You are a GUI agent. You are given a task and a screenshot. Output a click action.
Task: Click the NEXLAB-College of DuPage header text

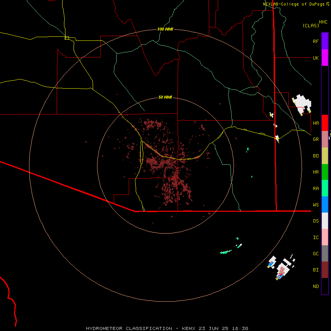coord(293,4)
